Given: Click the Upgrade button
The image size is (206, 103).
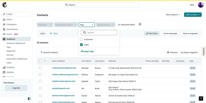Looking at the screenshot, I should click(x=16, y=88).
